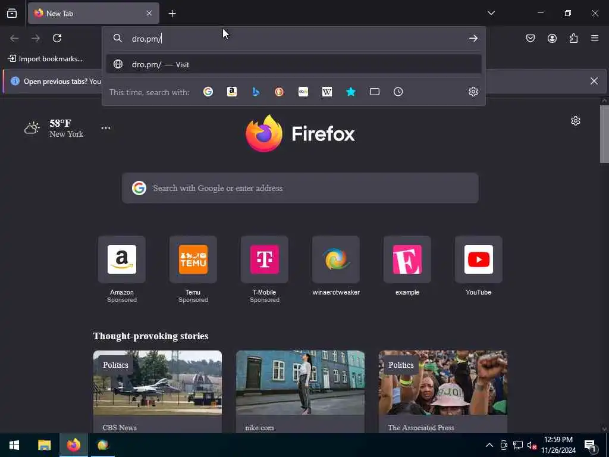Image resolution: width=609 pixels, height=457 pixels.
Task: Click the Winaero Tweaker taskbar icon
Action: [103, 445]
